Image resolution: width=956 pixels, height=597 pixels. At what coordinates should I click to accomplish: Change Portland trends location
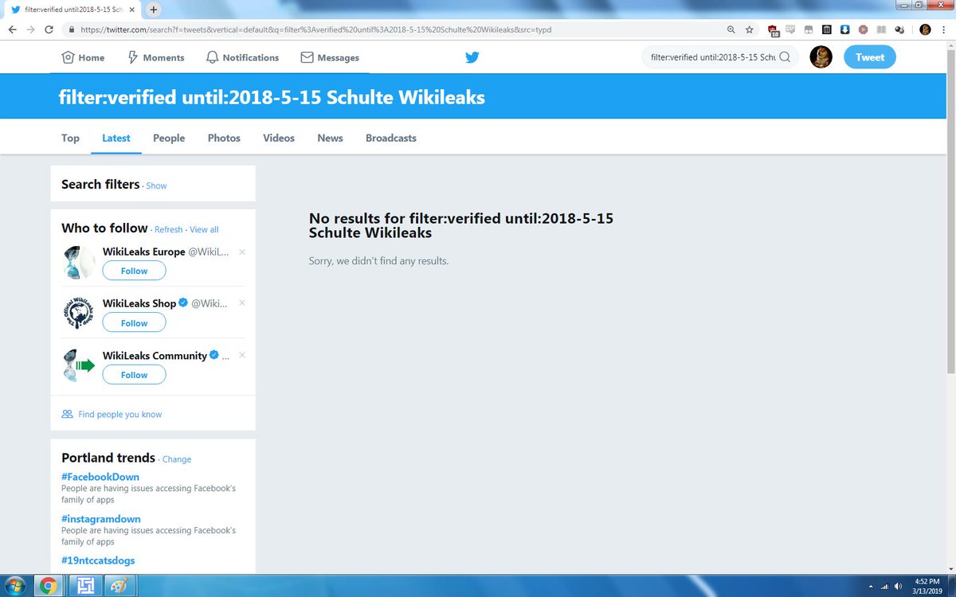[x=177, y=459]
